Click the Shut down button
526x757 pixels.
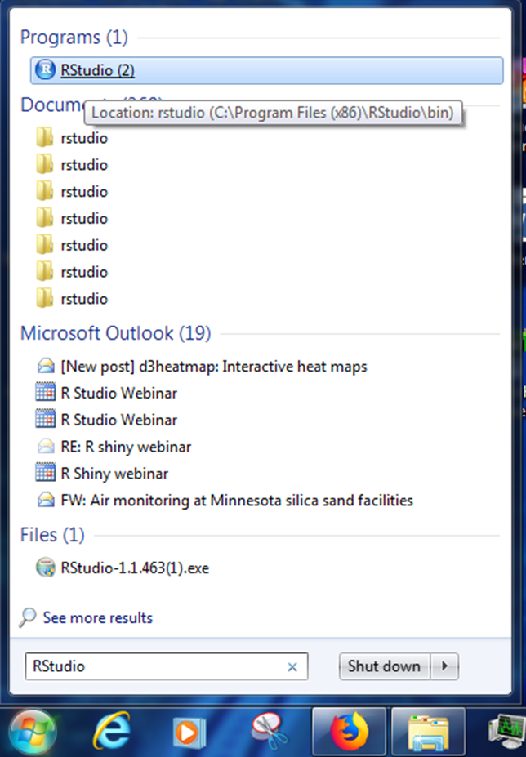click(384, 666)
